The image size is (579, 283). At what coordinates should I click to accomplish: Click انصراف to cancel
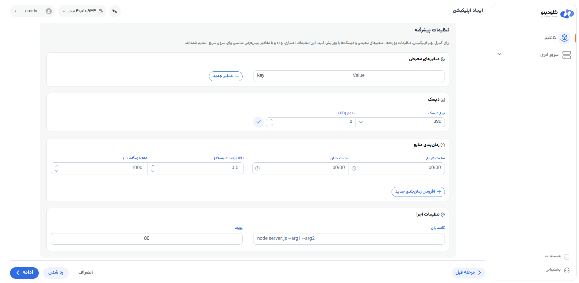pyautogui.click(x=86, y=273)
